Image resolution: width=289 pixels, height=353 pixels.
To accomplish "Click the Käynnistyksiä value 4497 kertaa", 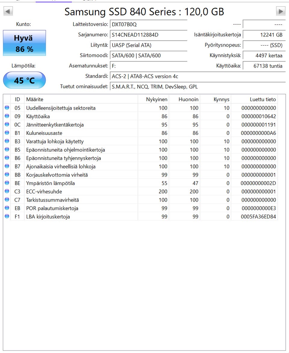I will 264,56.
